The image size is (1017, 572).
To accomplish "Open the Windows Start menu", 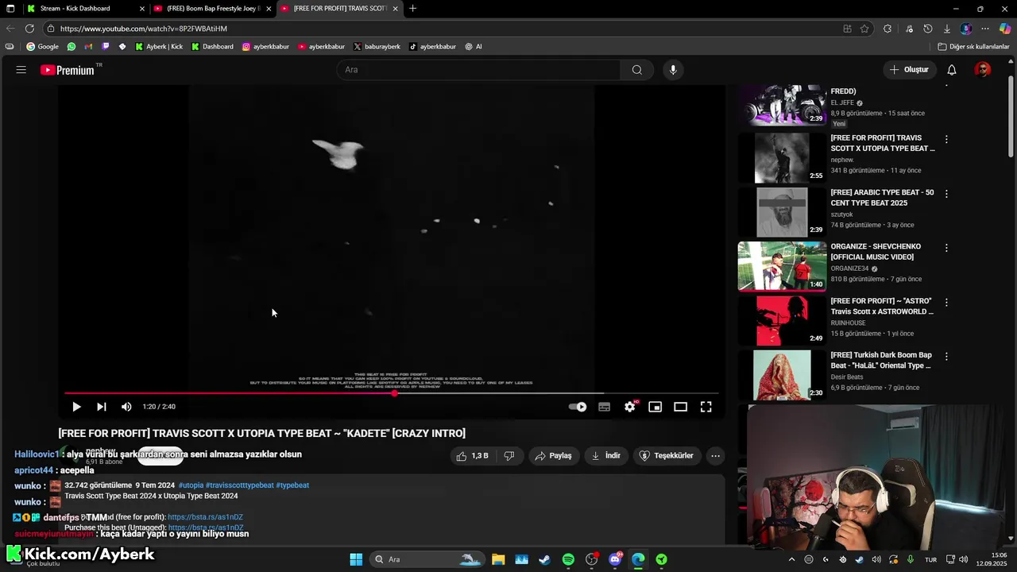I will pos(356,559).
